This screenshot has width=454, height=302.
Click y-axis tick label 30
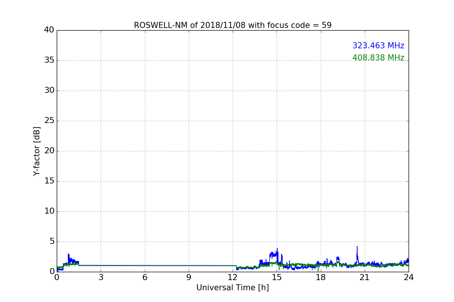point(49,91)
